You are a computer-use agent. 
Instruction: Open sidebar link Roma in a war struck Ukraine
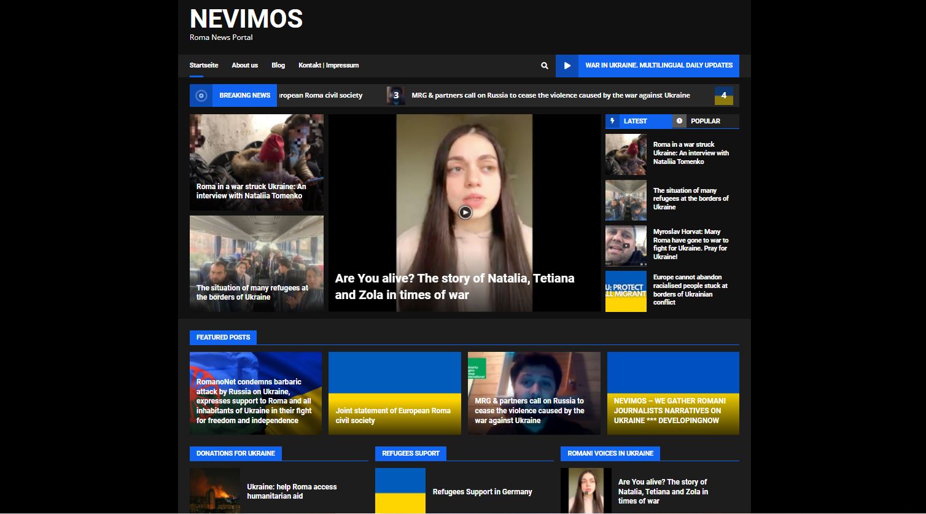(691, 153)
